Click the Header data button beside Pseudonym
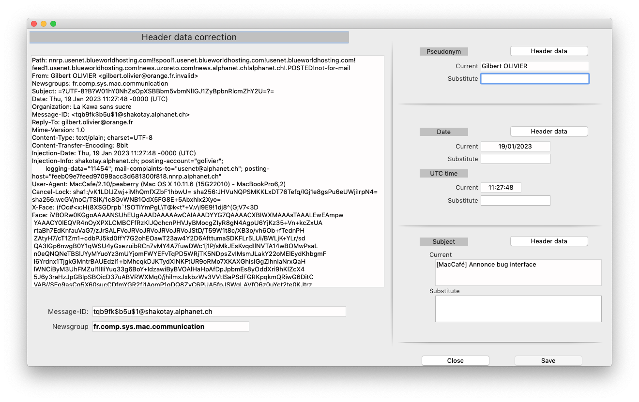The height and width of the screenshot is (402, 639). [548, 51]
